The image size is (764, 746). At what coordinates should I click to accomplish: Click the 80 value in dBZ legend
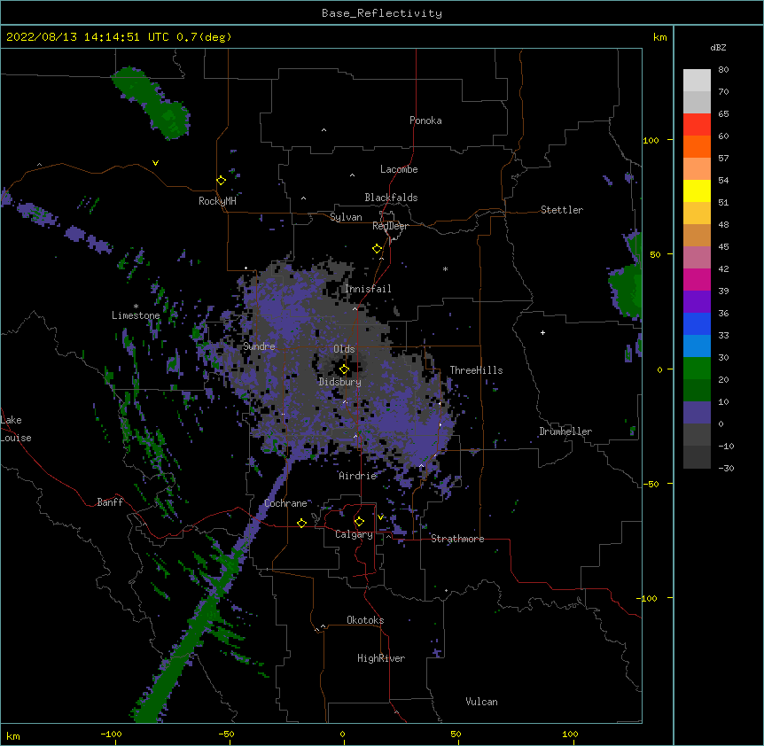tap(723, 70)
